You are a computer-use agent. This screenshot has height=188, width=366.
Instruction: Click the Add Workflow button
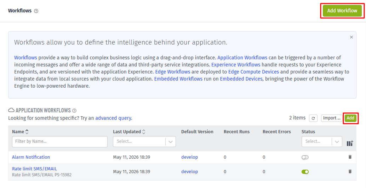[342, 11]
